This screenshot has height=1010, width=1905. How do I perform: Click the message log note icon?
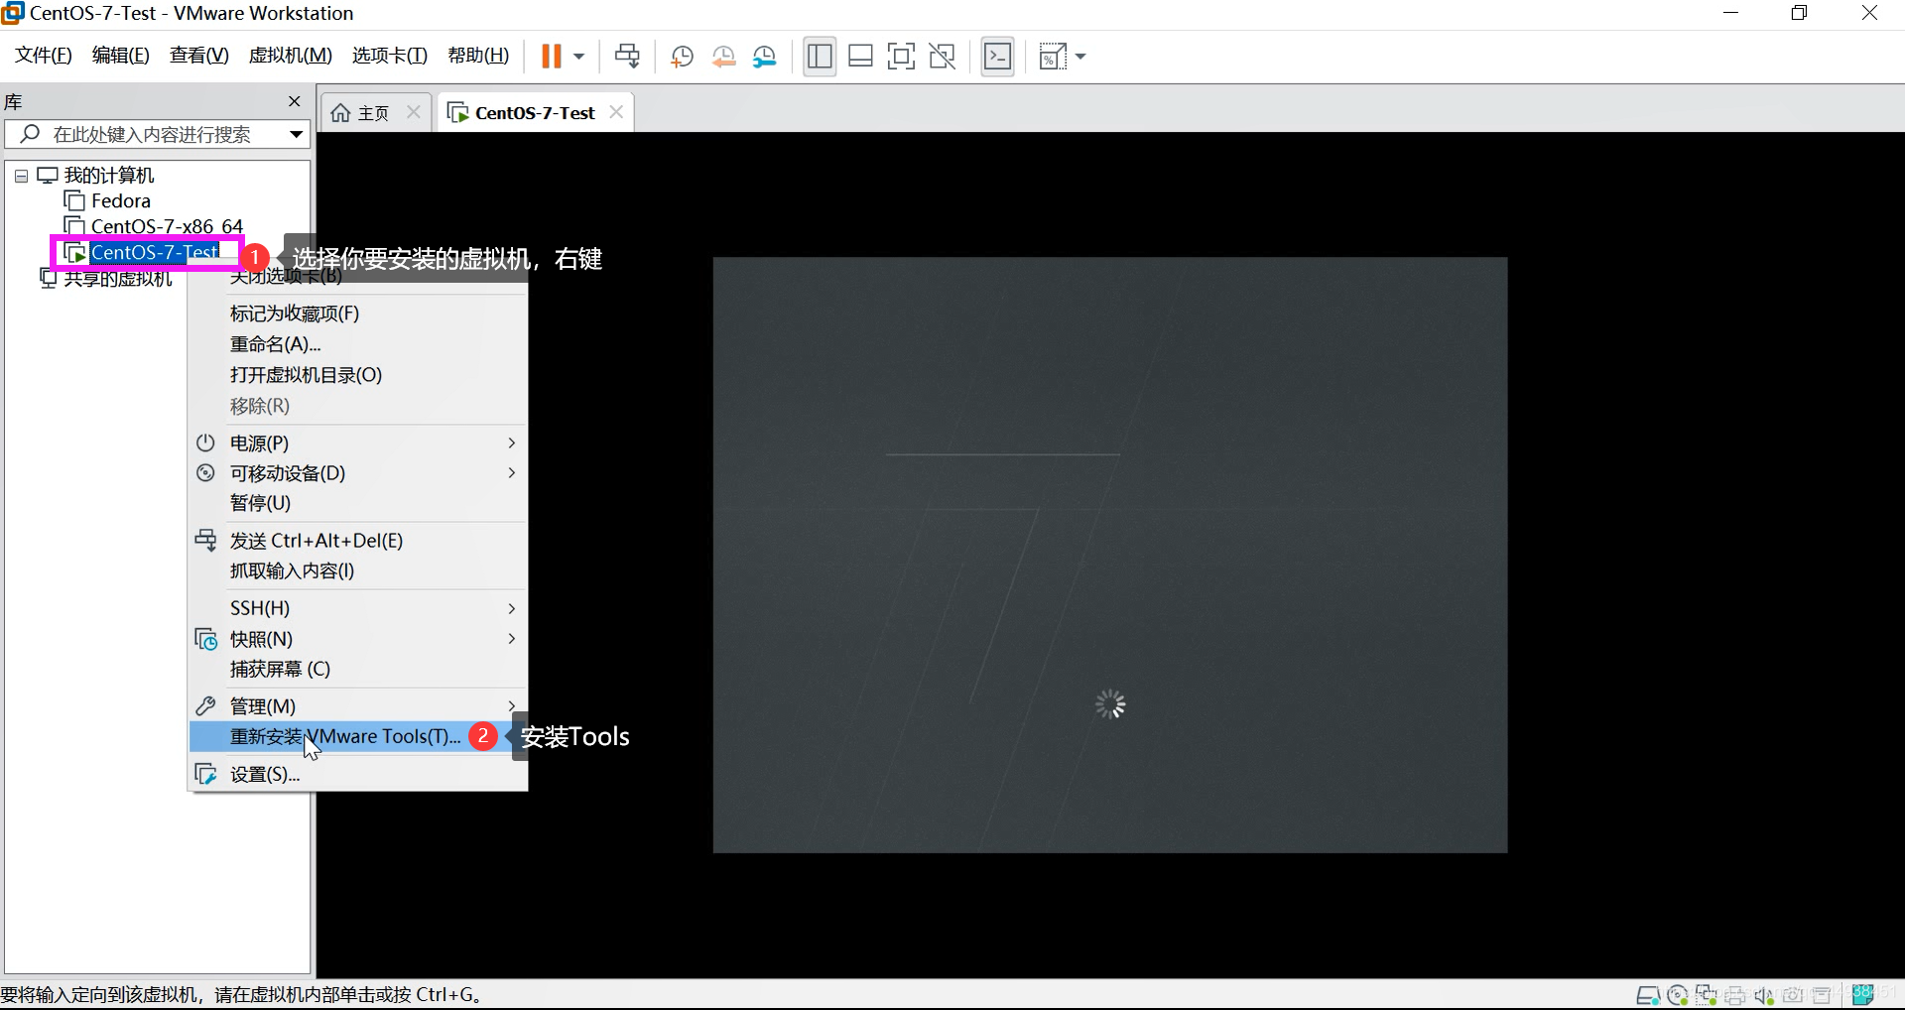point(1863,994)
